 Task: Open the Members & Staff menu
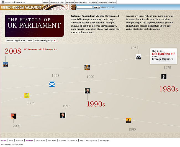coord(57,2)
